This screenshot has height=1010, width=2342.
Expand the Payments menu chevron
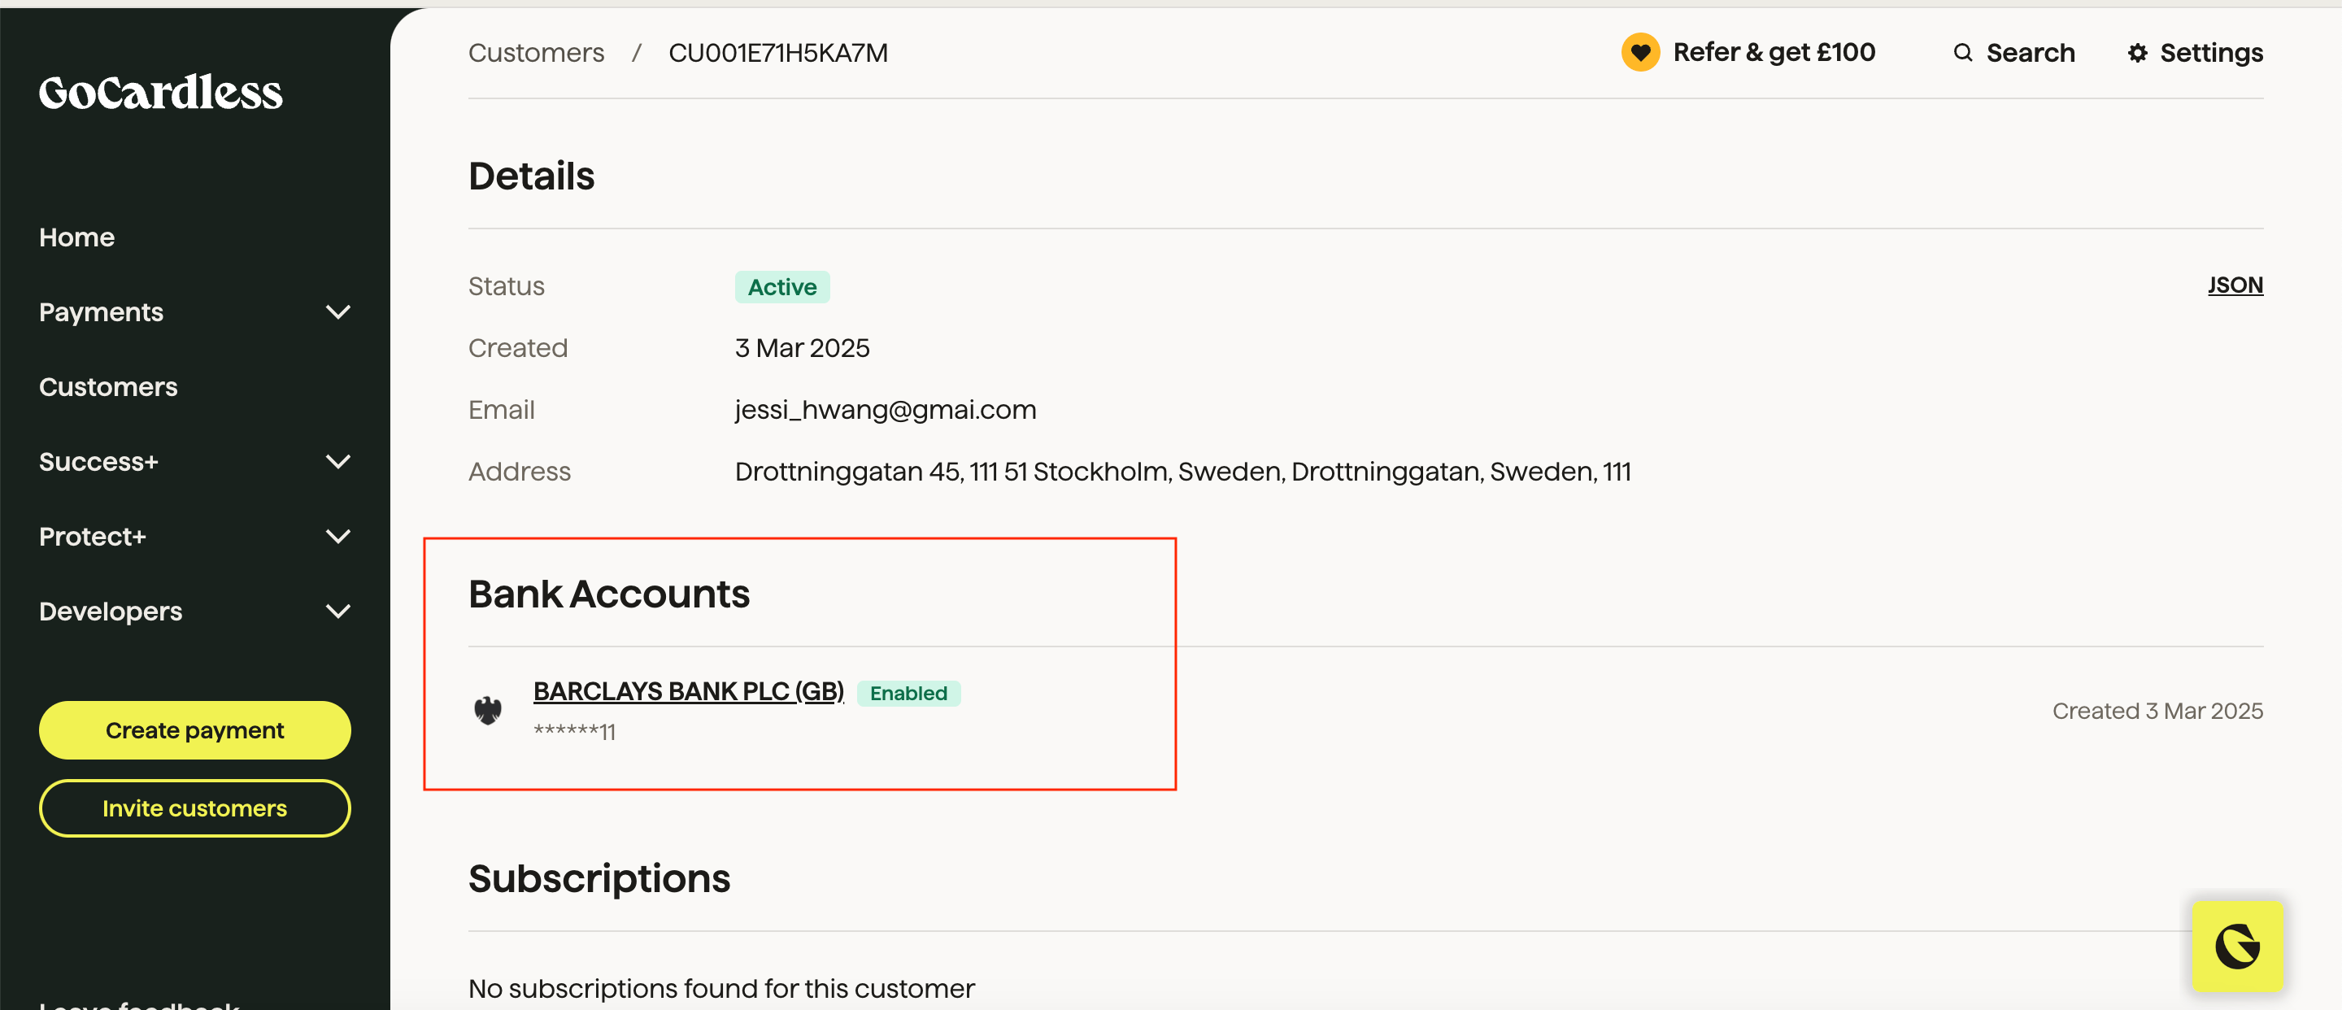tap(338, 311)
